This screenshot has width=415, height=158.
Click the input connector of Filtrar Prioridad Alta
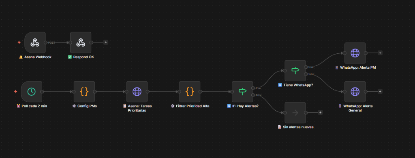(179, 92)
